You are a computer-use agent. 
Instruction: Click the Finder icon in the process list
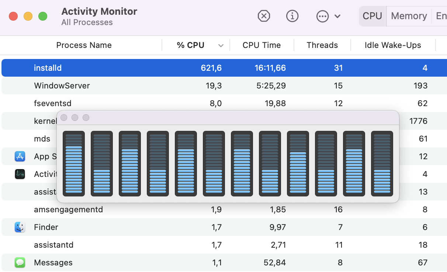click(20, 227)
